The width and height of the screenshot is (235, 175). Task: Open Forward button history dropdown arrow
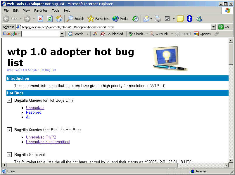tap(34, 19)
